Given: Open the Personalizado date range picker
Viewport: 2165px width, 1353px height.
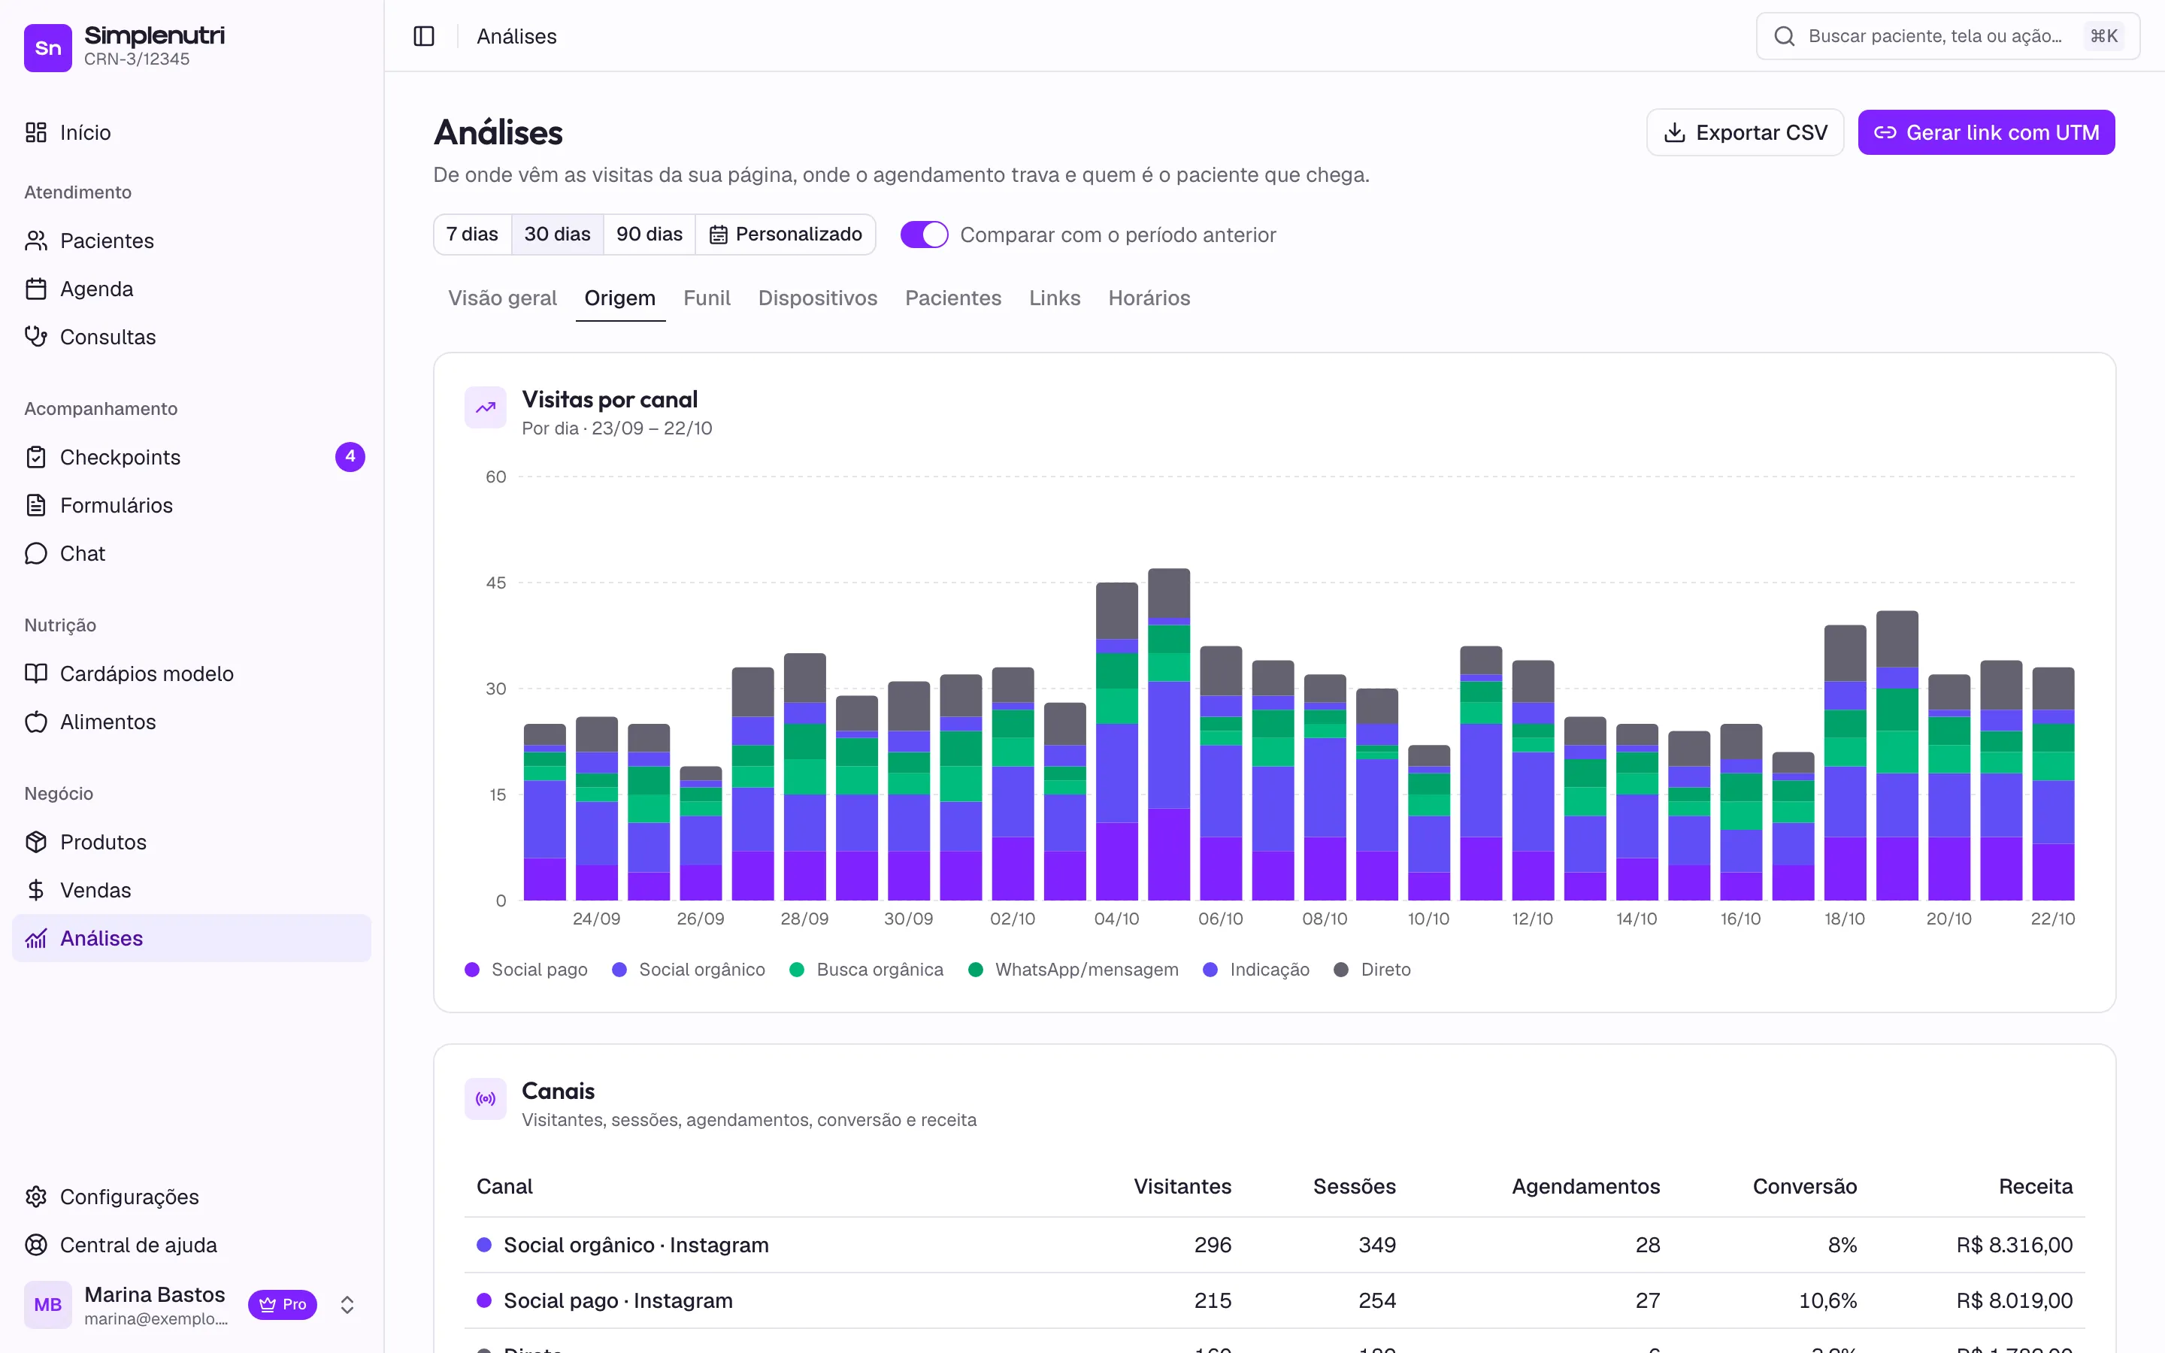Looking at the screenshot, I should coord(786,235).
